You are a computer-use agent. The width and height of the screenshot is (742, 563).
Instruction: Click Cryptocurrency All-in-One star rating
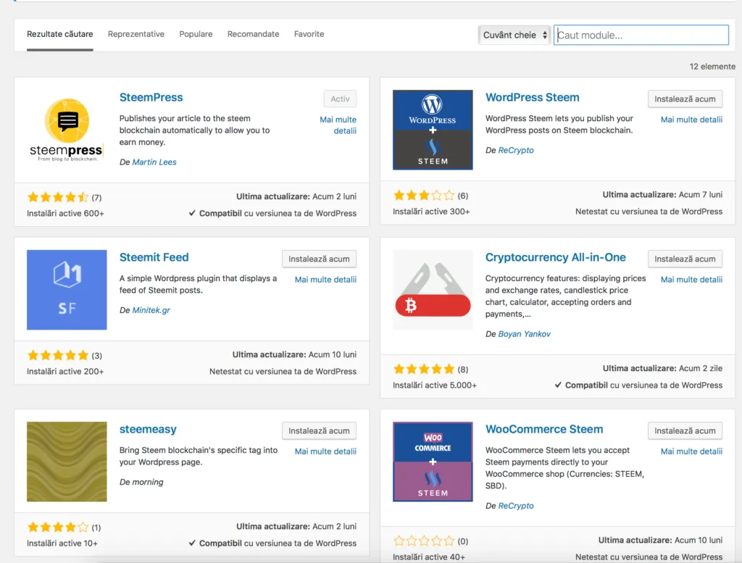point(423,369)
